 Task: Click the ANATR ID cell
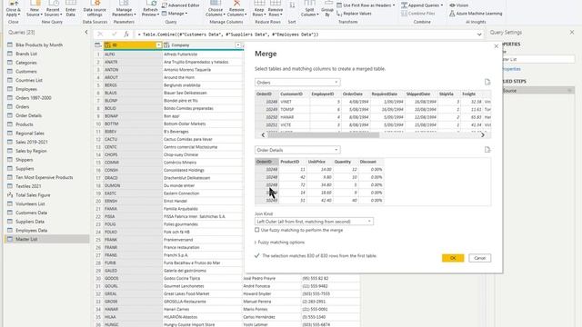(x=133, y=62)
